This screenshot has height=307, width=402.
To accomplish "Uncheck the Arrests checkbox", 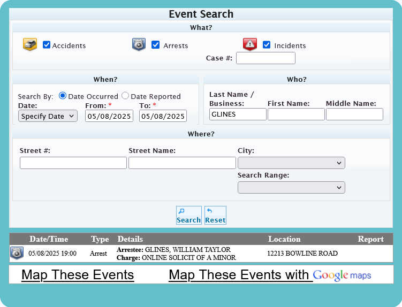I will [x=156, y=45].
